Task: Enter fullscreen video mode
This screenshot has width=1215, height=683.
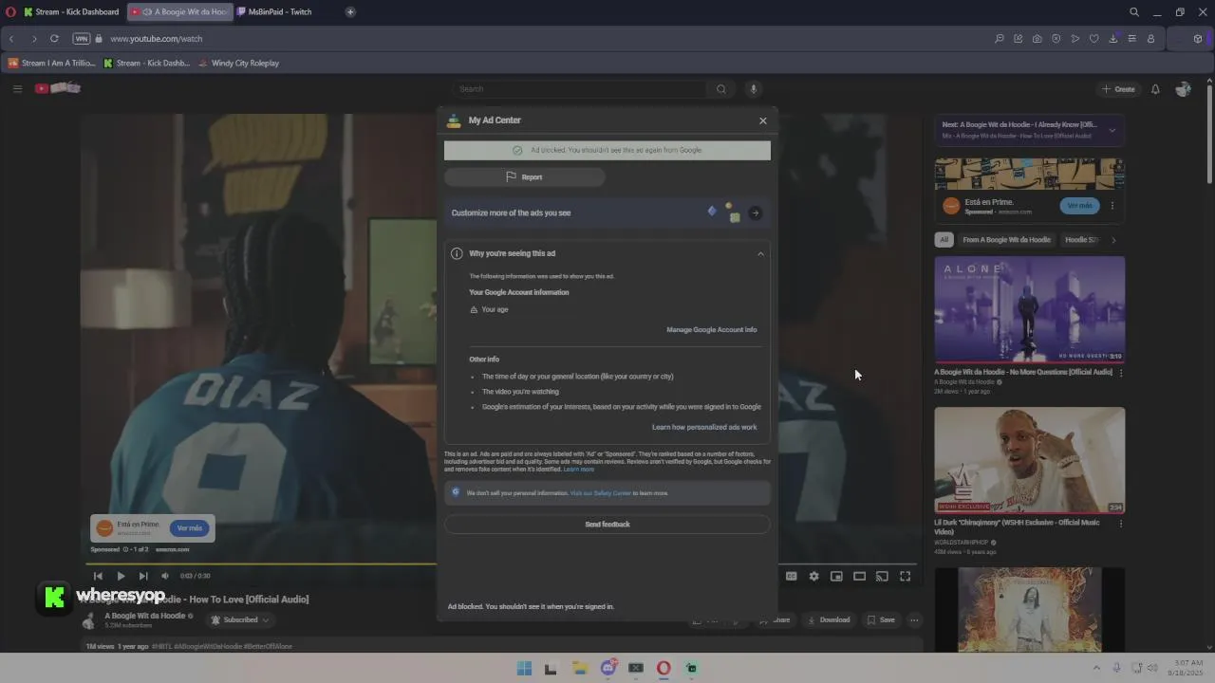Action: pos(906,576)
